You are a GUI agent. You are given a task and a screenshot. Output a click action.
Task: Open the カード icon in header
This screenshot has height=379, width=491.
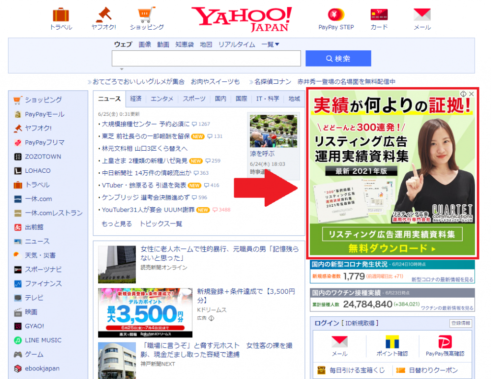point(379,14)
